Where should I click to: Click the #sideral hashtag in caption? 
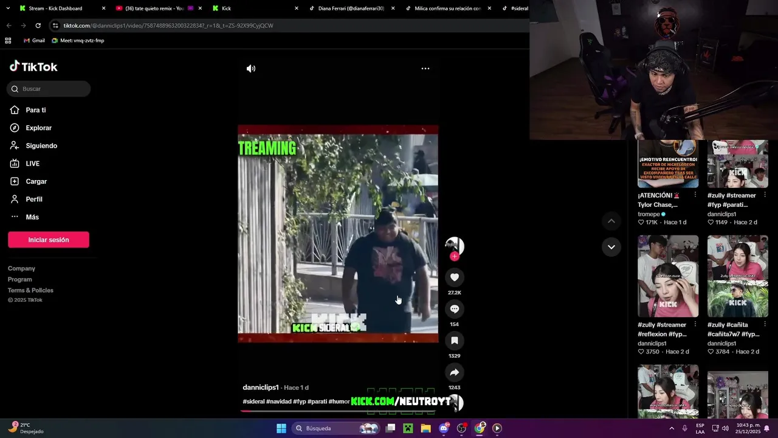click(x=253, y=401)
